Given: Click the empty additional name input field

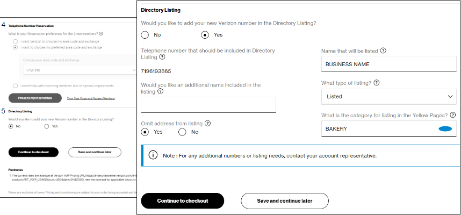Looking at the screenshot, I should click(x=208, y=105).
